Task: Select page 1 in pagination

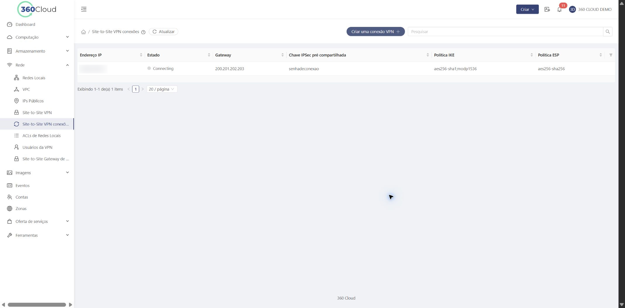Action: pos(136,89)
